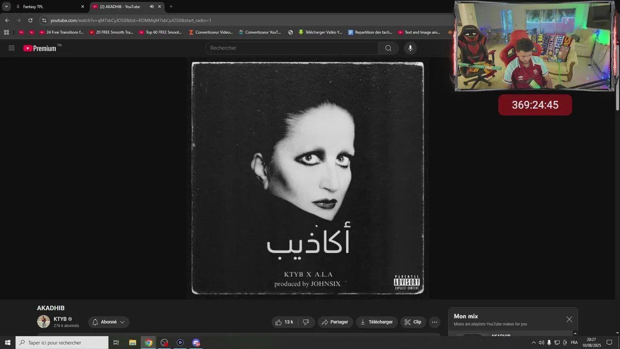620x349 pixels.
Task: Click the microphone tray icon
Action: (549, 343)
